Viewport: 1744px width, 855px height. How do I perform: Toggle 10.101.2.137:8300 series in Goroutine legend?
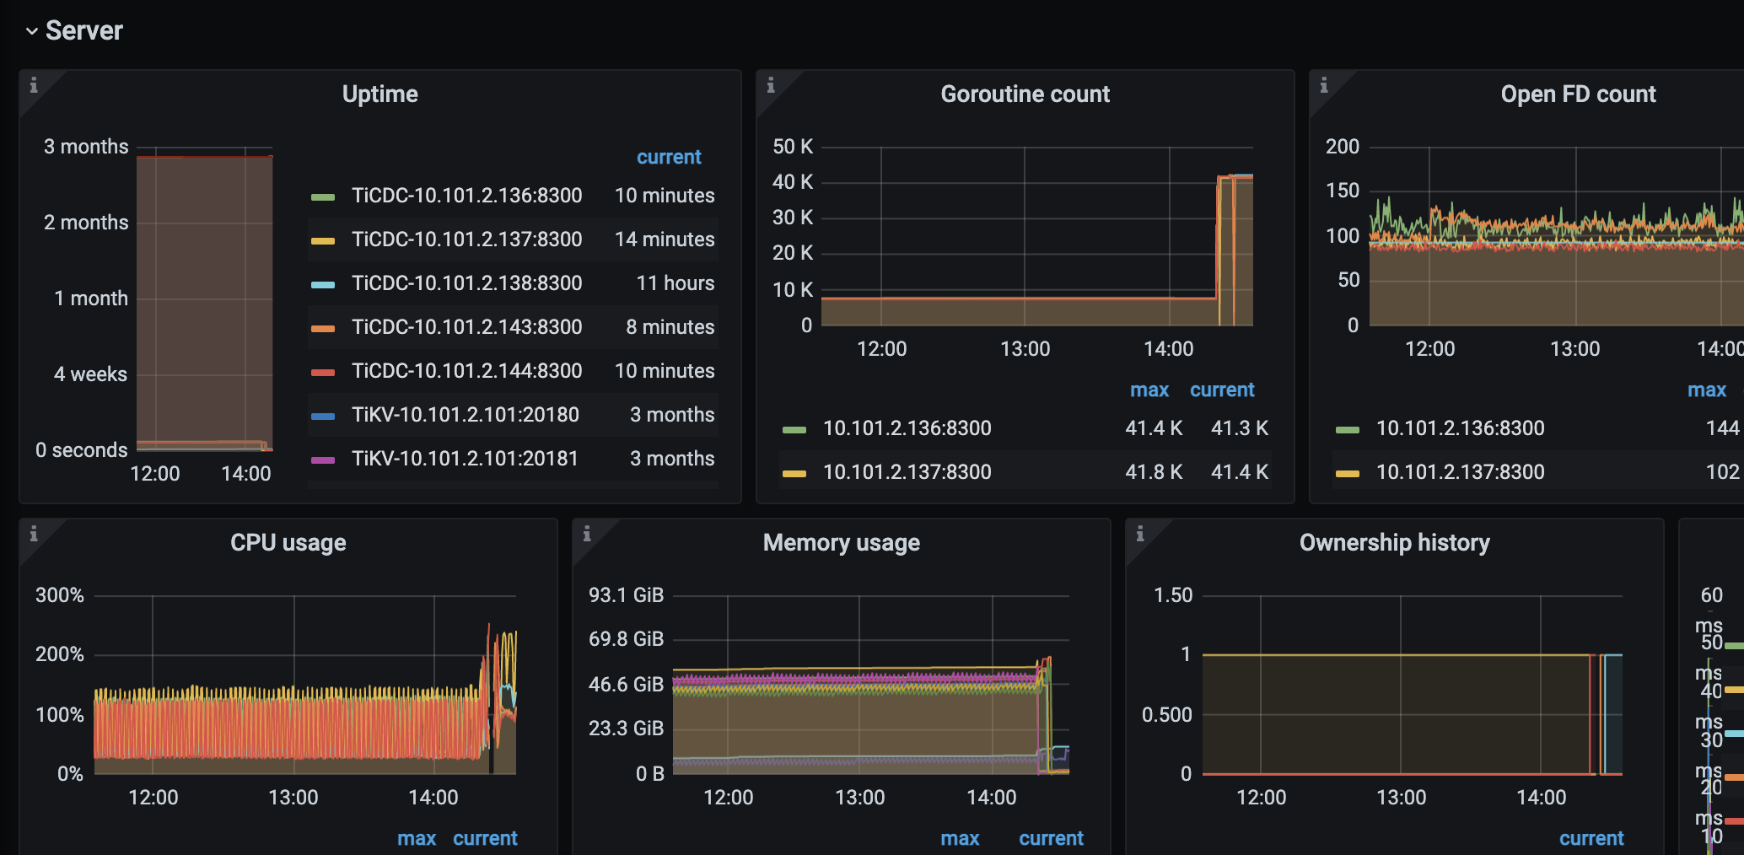click(x=907, y=472)
